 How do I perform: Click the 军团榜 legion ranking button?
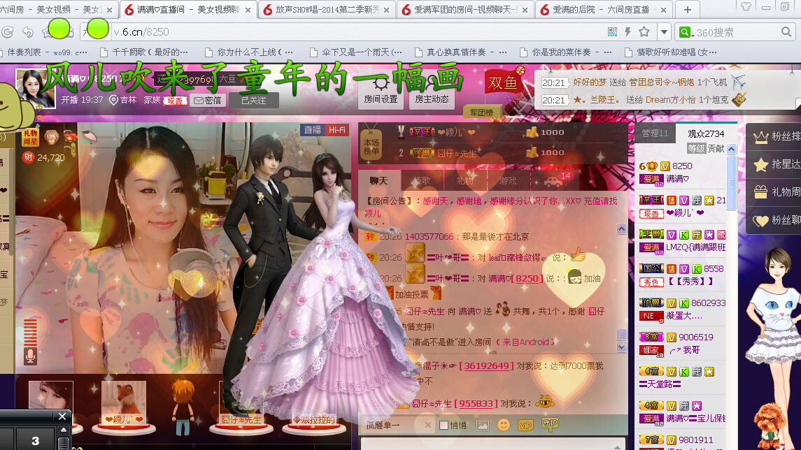(x=482, y=112)
